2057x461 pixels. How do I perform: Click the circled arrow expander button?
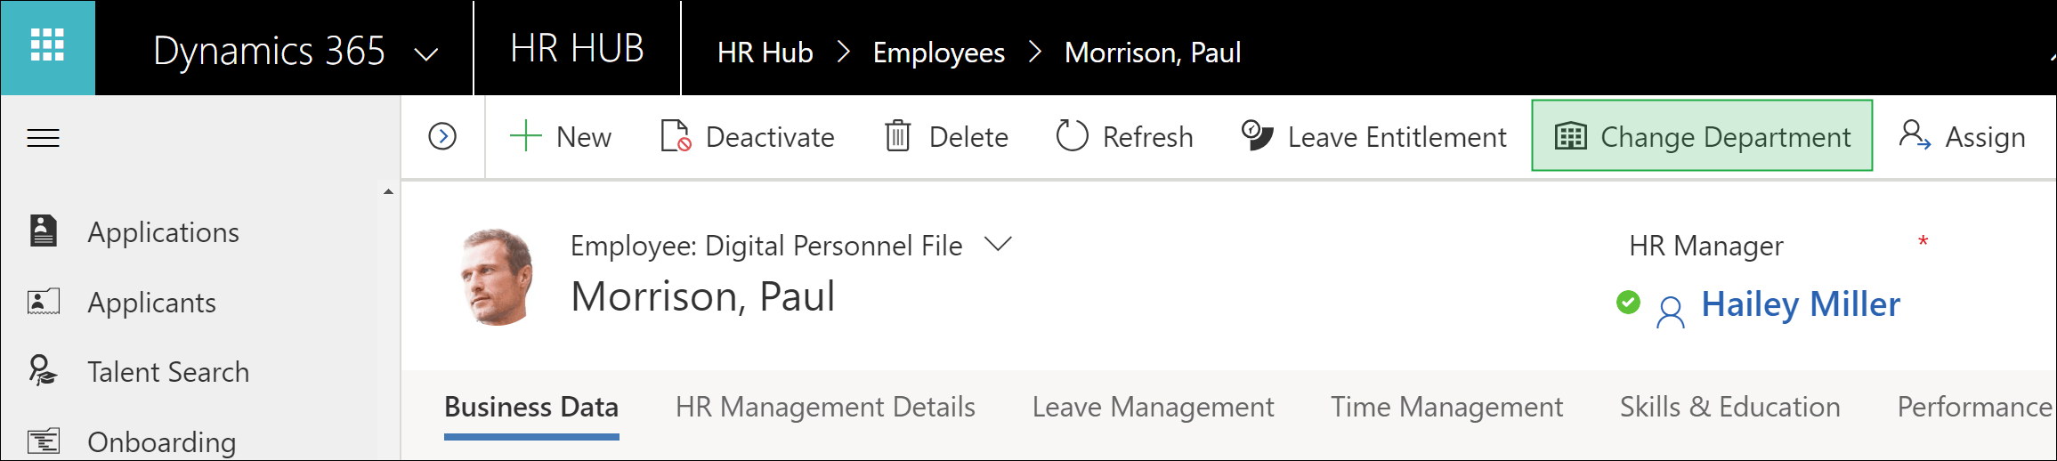click(442, 137)
